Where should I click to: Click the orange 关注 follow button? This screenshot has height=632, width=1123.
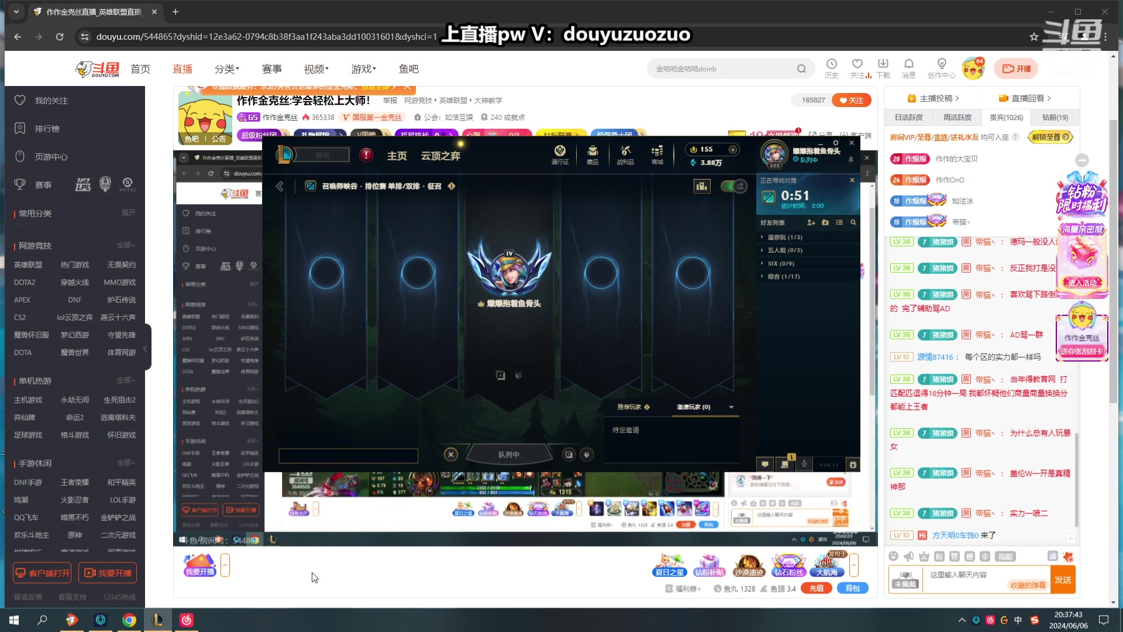coord(851,100)
